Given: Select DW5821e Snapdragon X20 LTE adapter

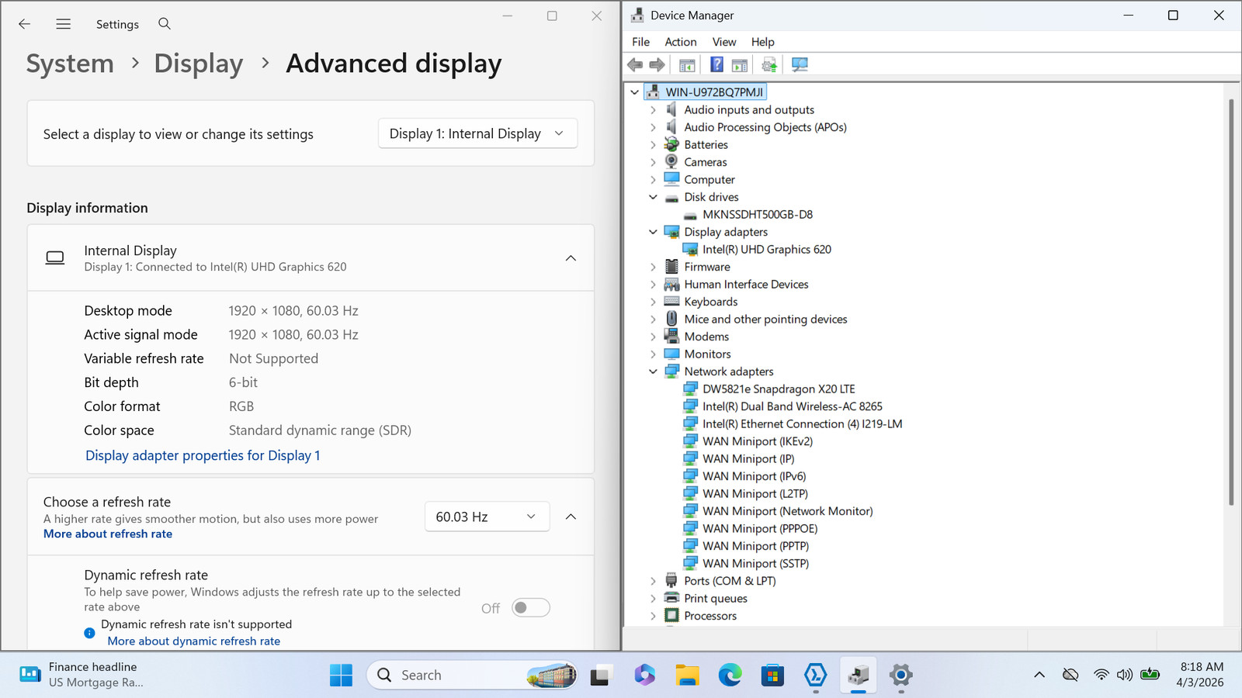Looking at the screenshot, I should [x=779, y=389].
